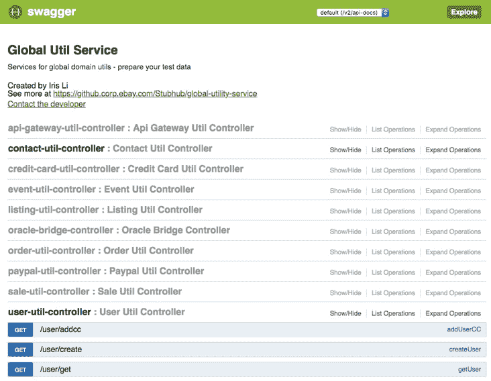List Operations for contact-util-controller
Screen dimensions: 491x381
pos(393,150)
